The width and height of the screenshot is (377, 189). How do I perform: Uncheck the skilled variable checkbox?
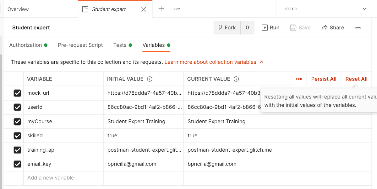tap(17, 135)
